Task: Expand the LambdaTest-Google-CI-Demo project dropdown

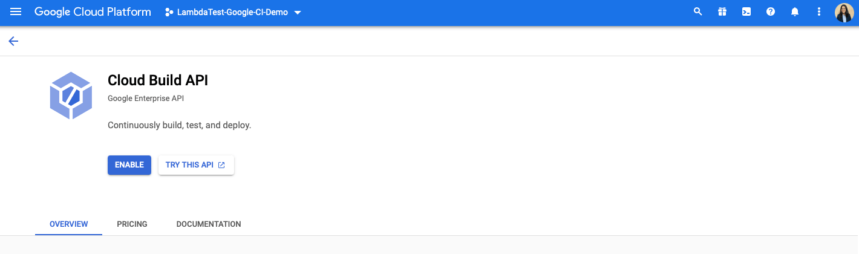Action: coord(297,13)
